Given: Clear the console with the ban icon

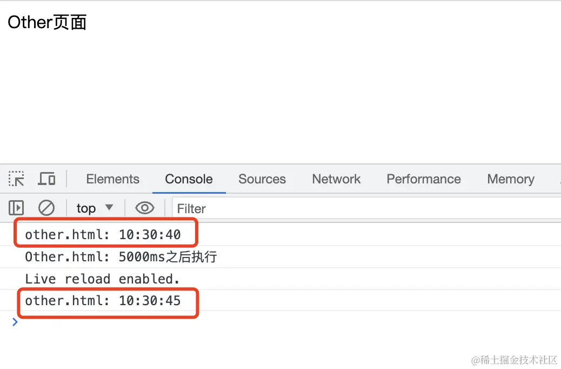Looking at the screenshot, I should click(46, 208).
